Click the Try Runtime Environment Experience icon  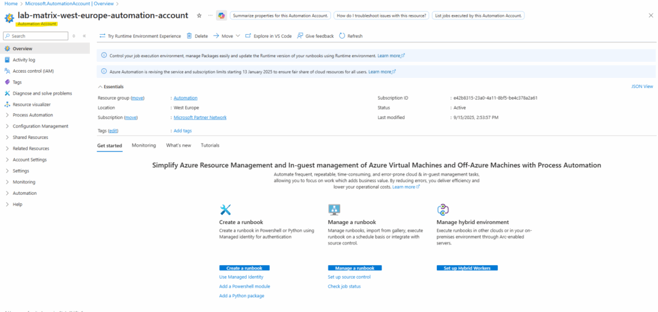pos(102,36)
